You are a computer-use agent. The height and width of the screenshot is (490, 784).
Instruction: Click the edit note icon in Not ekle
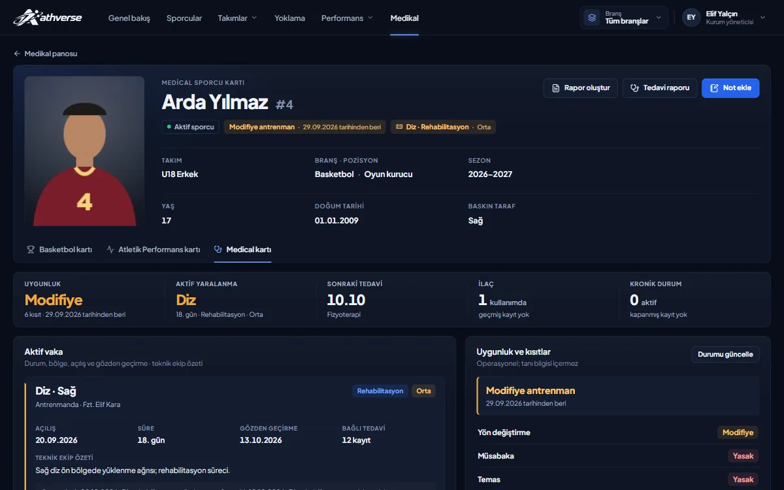pos(714,88)
